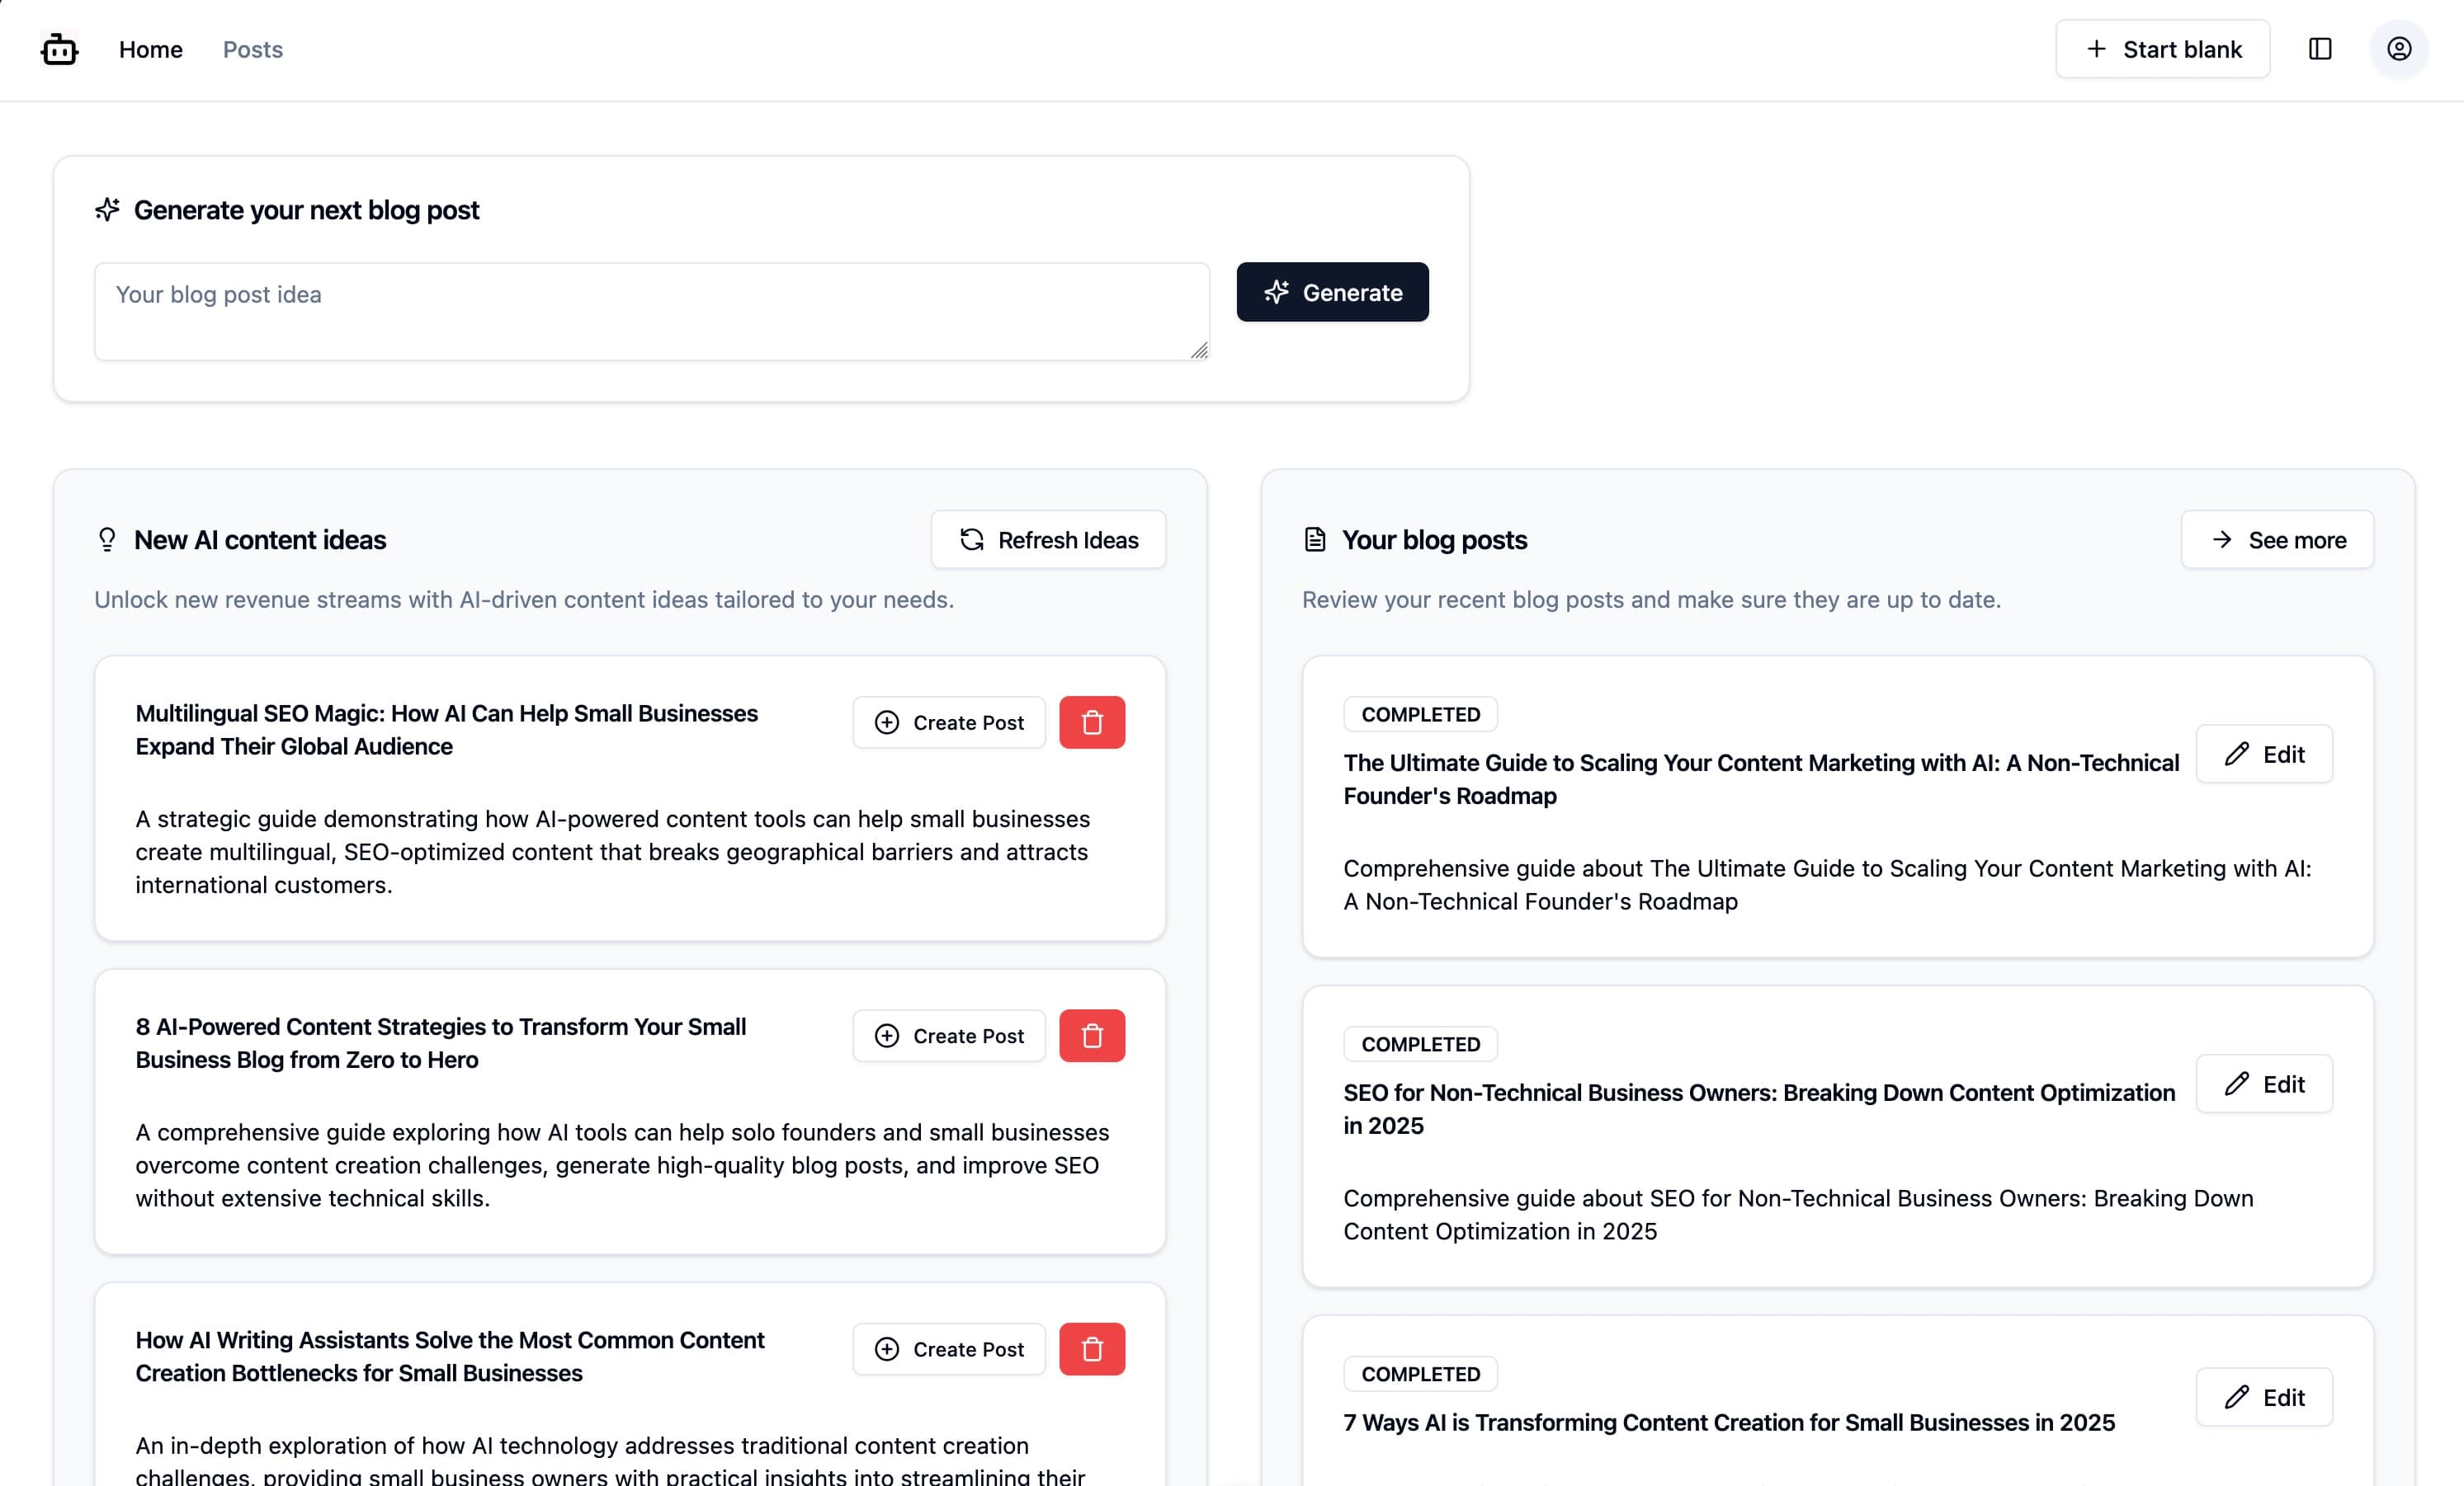Delete the 8 AI-Powered Content Strategies idea
The height and width of the screenshot is (1486, 2464).
click(1092, 1035)
